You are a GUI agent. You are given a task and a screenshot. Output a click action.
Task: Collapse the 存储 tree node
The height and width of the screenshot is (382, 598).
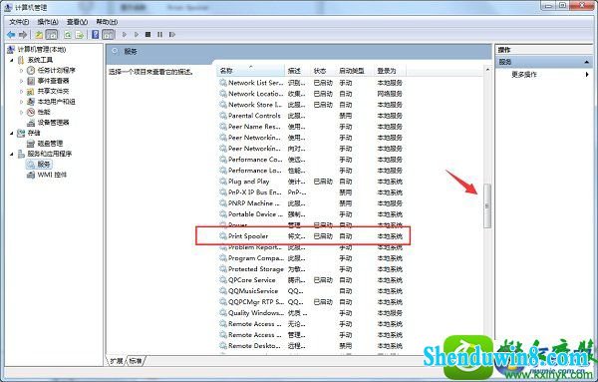11,133
